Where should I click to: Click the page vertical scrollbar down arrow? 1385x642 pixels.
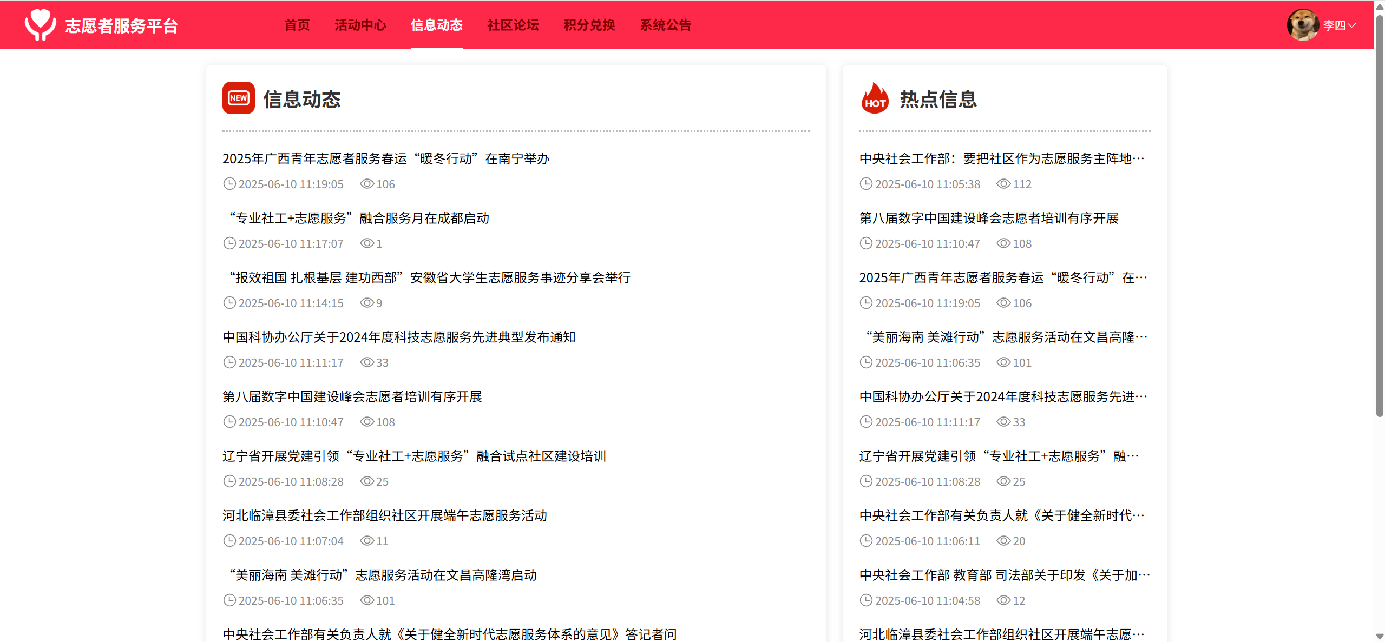click(x=1379, y=636)
